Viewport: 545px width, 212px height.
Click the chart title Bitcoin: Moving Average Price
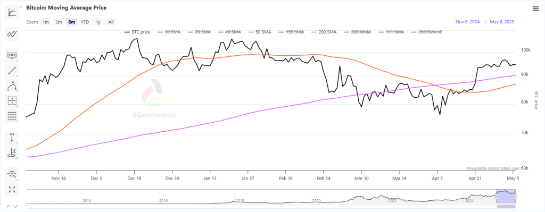tap(67, 7)
